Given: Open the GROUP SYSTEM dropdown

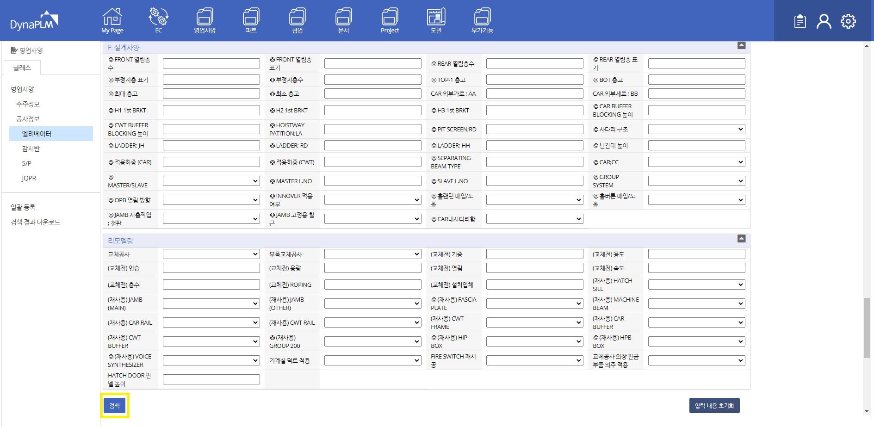Looking at the screenshot, I should (697, 181).
